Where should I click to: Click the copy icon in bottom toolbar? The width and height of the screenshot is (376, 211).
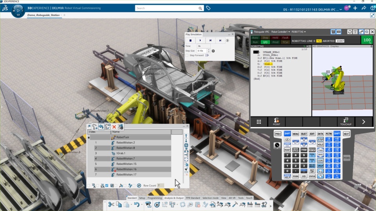[x=119, y=204]
